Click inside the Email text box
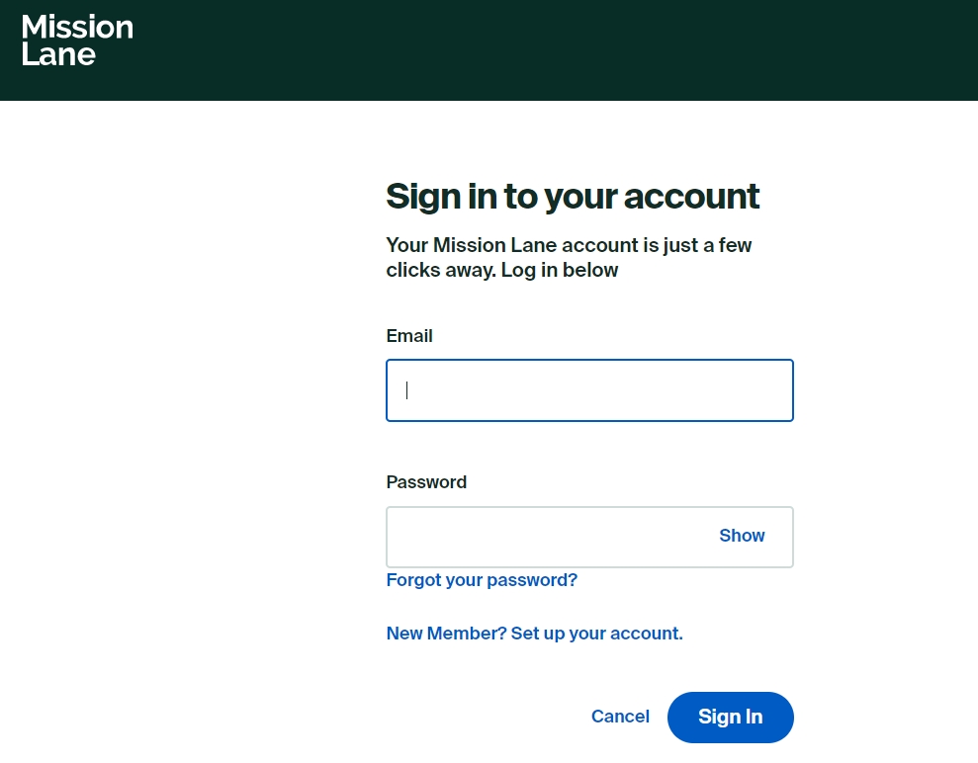 coord(588,389)
